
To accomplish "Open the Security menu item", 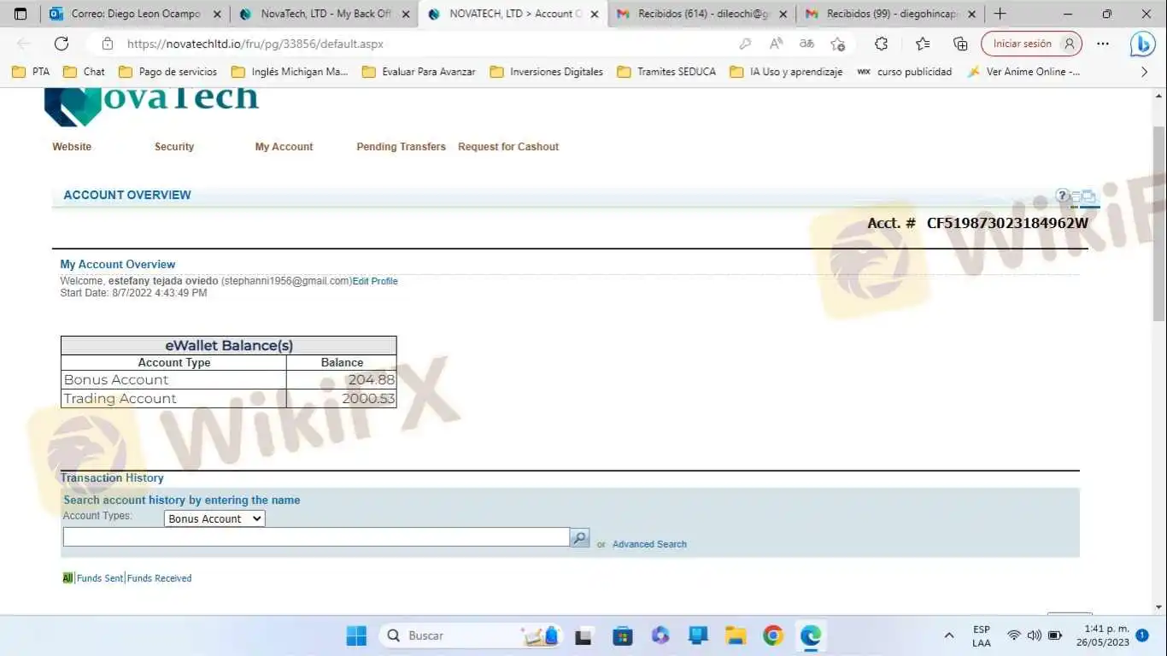I will tap(174, 147).
